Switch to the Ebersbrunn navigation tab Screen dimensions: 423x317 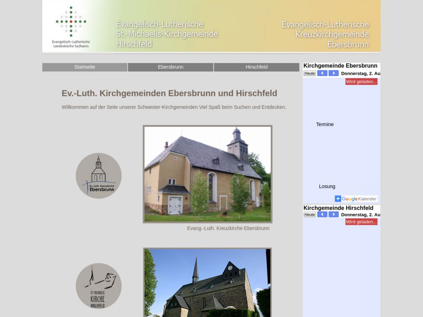[x=170, y=67]
